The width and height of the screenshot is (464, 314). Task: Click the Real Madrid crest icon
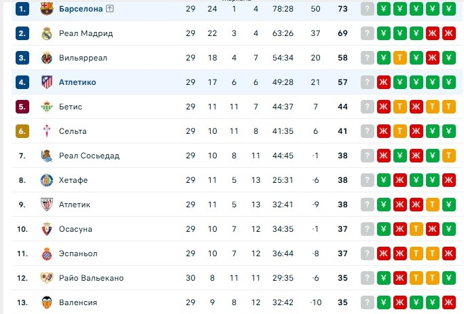point(46,33)
